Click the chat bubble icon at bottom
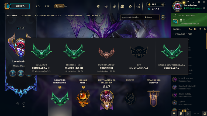Screen dimensions: 207x116 (174, 114)
